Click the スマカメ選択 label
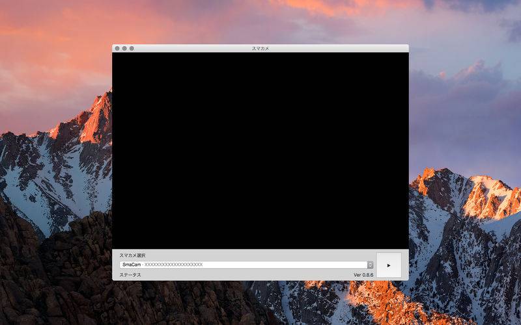Screen dimensions: 521x325 tap(132, 255)
